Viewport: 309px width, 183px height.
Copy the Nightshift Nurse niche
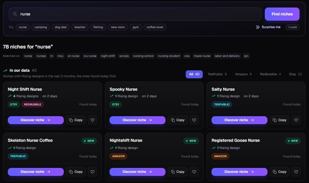pyautogui.click(x=178, y=172)
